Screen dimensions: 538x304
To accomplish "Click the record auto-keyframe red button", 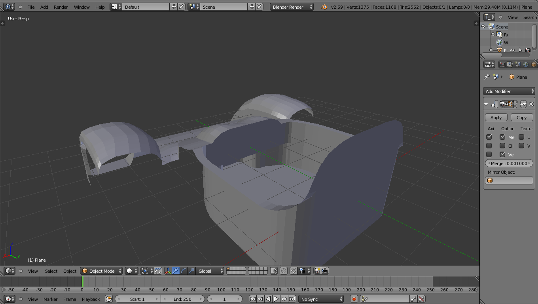I will point(354,299).
